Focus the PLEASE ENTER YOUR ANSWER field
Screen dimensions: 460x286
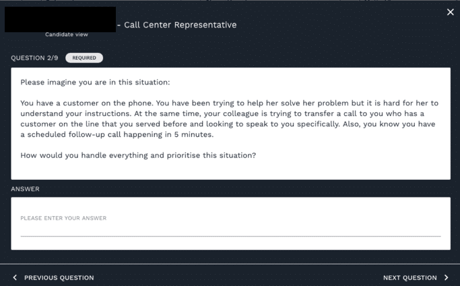pos(230,224)
